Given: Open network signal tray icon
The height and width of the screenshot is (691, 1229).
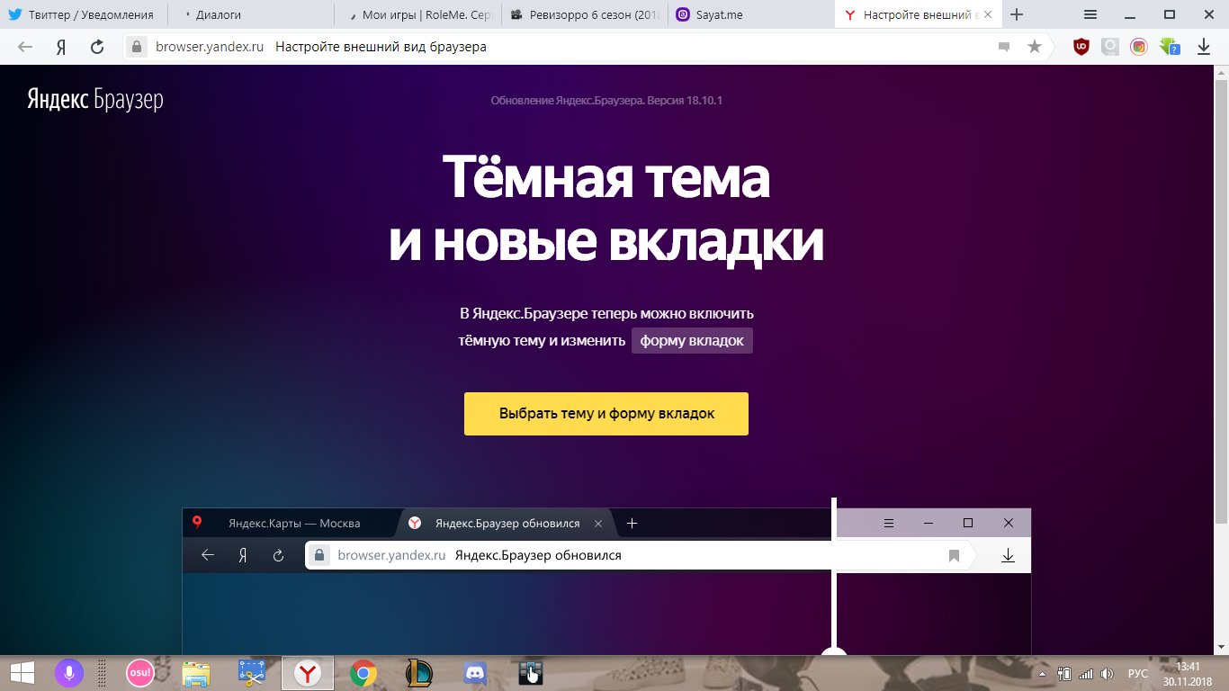Looking at the screenshot, I should tap(1086, 674).
